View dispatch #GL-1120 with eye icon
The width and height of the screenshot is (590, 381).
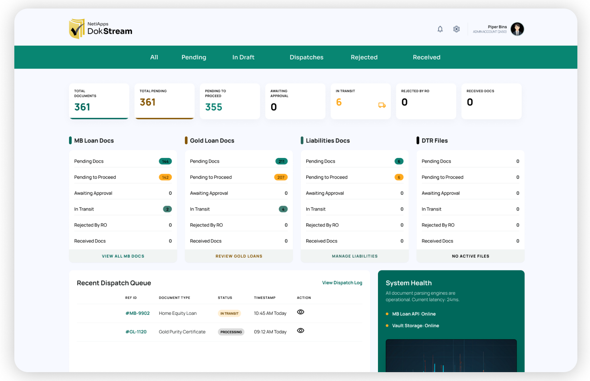tap(300, 331)
